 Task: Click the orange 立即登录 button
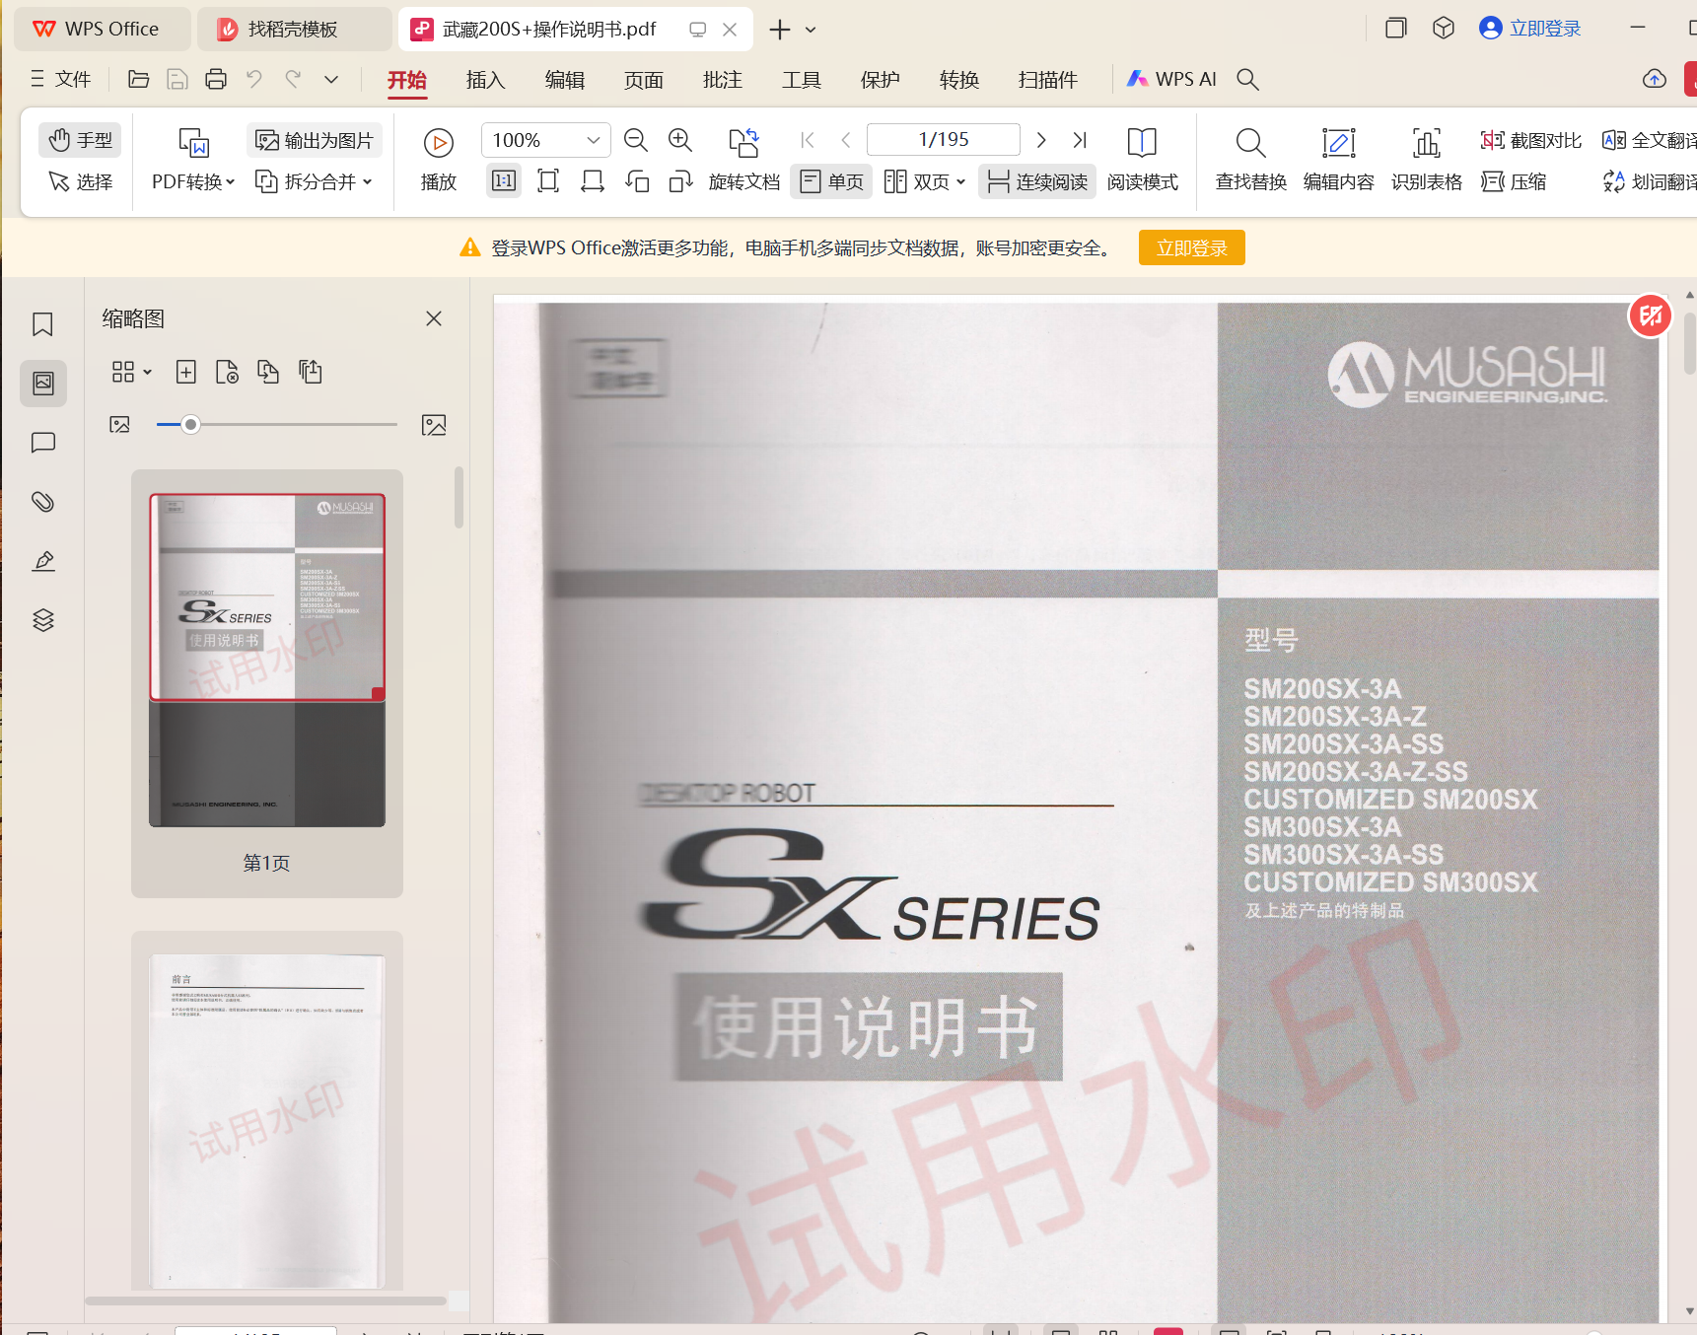tap(1191, 247)
